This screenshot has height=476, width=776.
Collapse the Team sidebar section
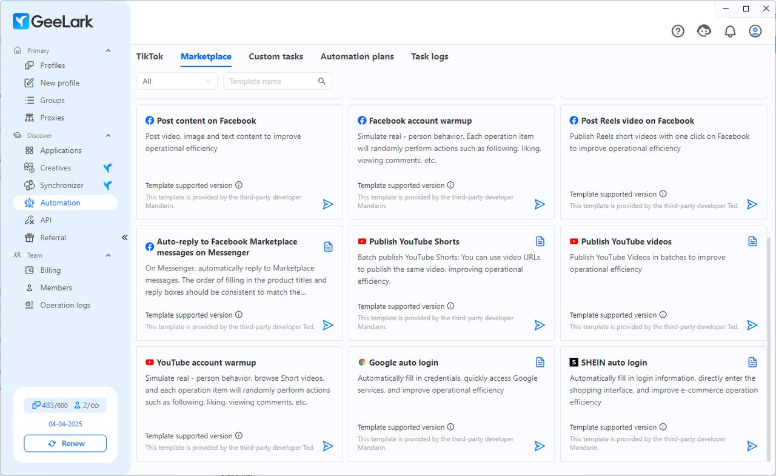[x=109, y=255]
